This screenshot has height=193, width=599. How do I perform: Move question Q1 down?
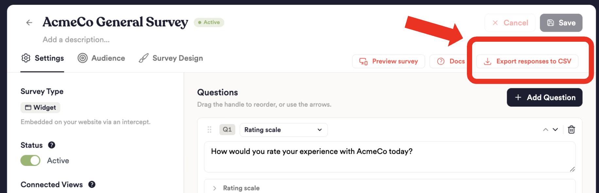pyautogui.click(x=555, y=130)
